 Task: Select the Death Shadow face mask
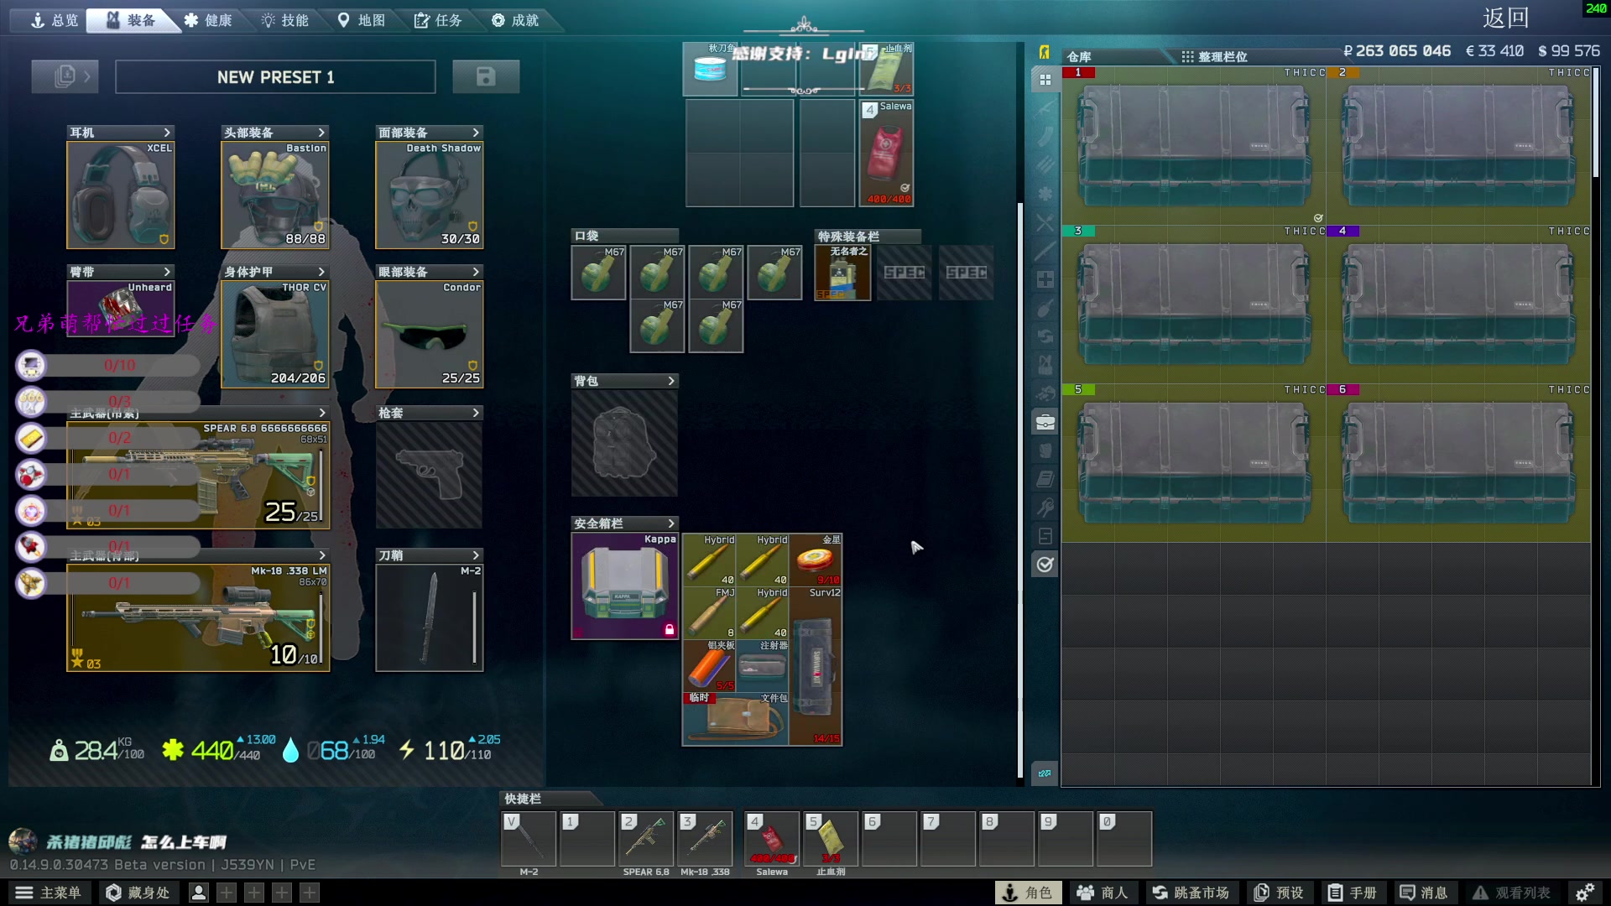(x=429, y=195)
